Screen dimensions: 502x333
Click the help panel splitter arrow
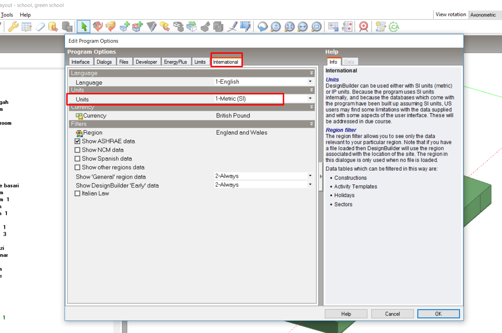click(x=321, y=177)
